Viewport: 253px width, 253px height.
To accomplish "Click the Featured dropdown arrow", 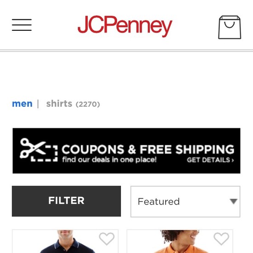I will [234, 201].
